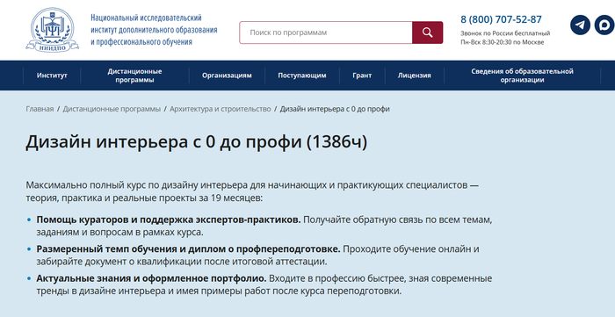Open the Telegram messenger icon
The image size is (615, 317).
coord(580,25)
